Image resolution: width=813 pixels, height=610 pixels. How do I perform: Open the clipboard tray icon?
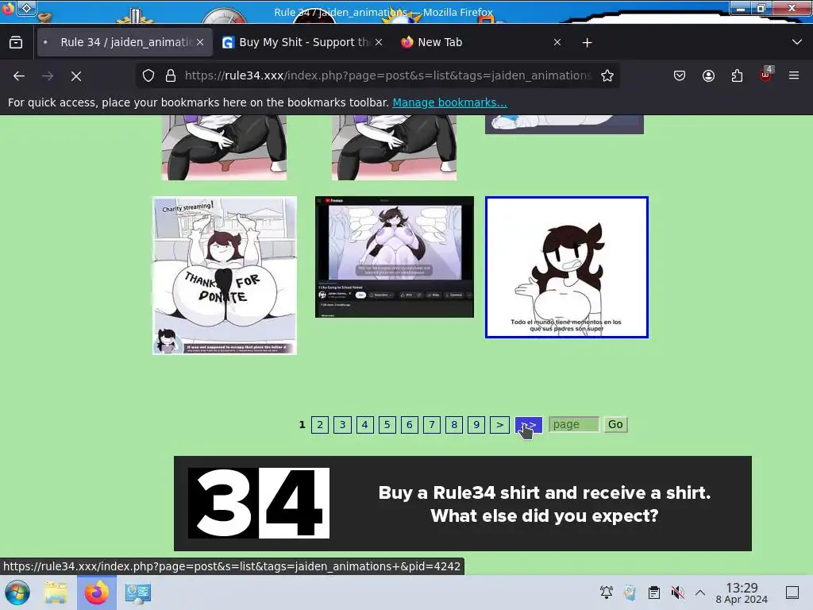(654, 593)
